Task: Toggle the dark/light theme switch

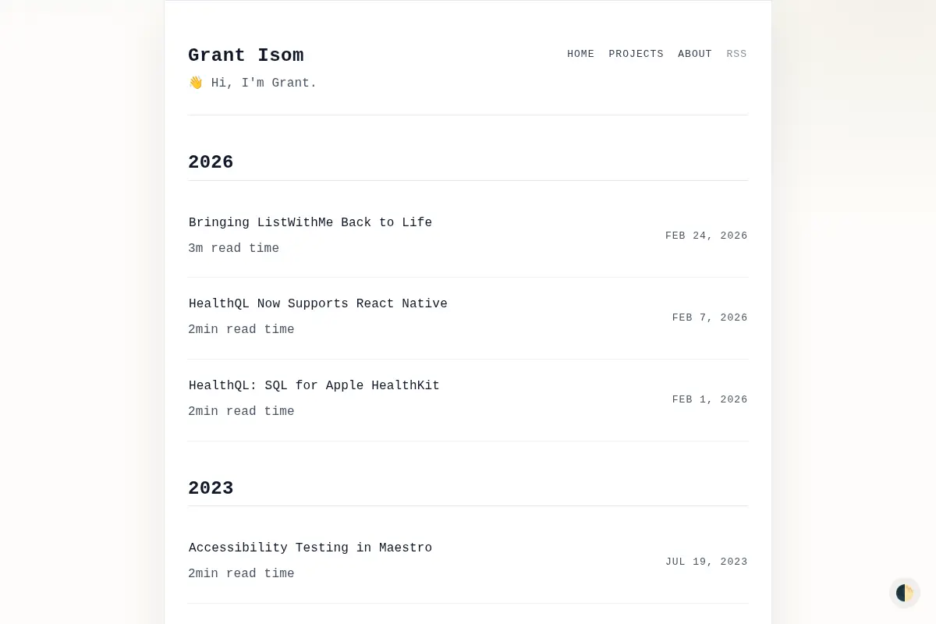Action: point(905,593)
